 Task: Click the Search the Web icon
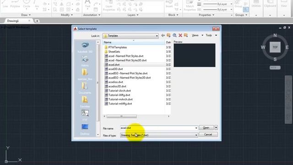pyautogui.click(x=174, y=35)
